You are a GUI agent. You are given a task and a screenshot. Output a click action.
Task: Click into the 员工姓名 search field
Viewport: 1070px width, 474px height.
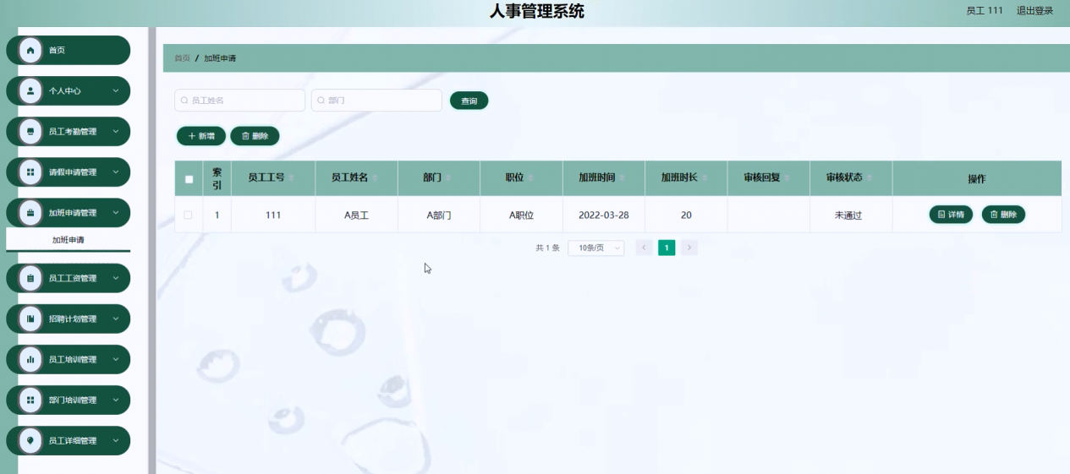point(240,101)
